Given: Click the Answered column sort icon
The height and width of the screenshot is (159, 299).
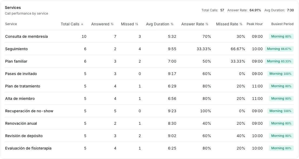Looking at the screenshot, I should coord(112,24).
